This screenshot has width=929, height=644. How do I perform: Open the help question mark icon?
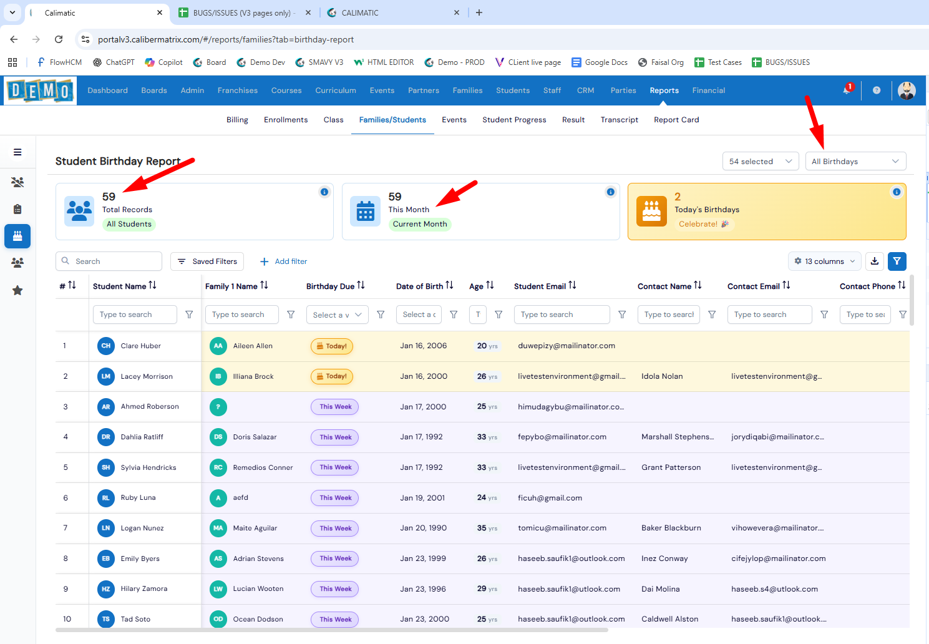tap(877, 90)
